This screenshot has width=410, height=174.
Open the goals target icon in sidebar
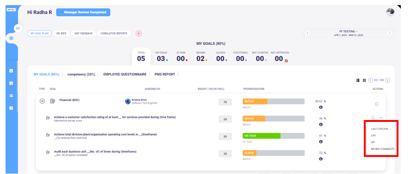point(11,38)
